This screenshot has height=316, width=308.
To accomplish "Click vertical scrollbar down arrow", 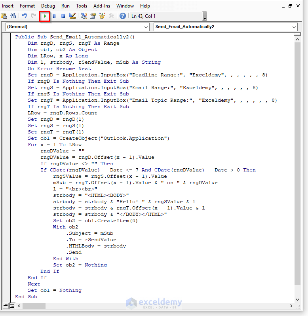I will pos(297,300).
